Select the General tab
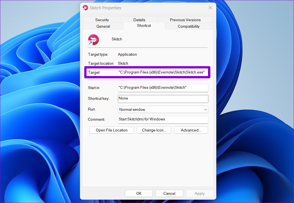Viewport: 294px width, 203px height. (103, 26)
